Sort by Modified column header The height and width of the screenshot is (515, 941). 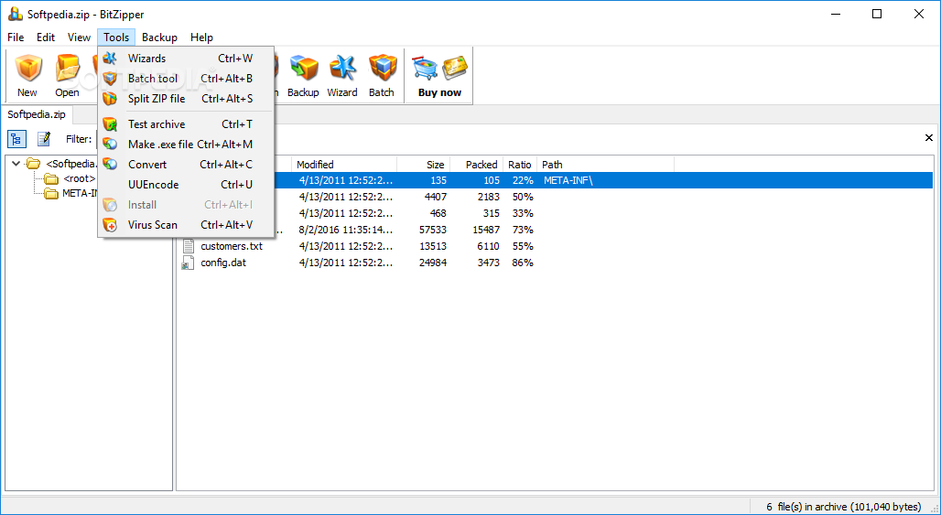[344, 165]
